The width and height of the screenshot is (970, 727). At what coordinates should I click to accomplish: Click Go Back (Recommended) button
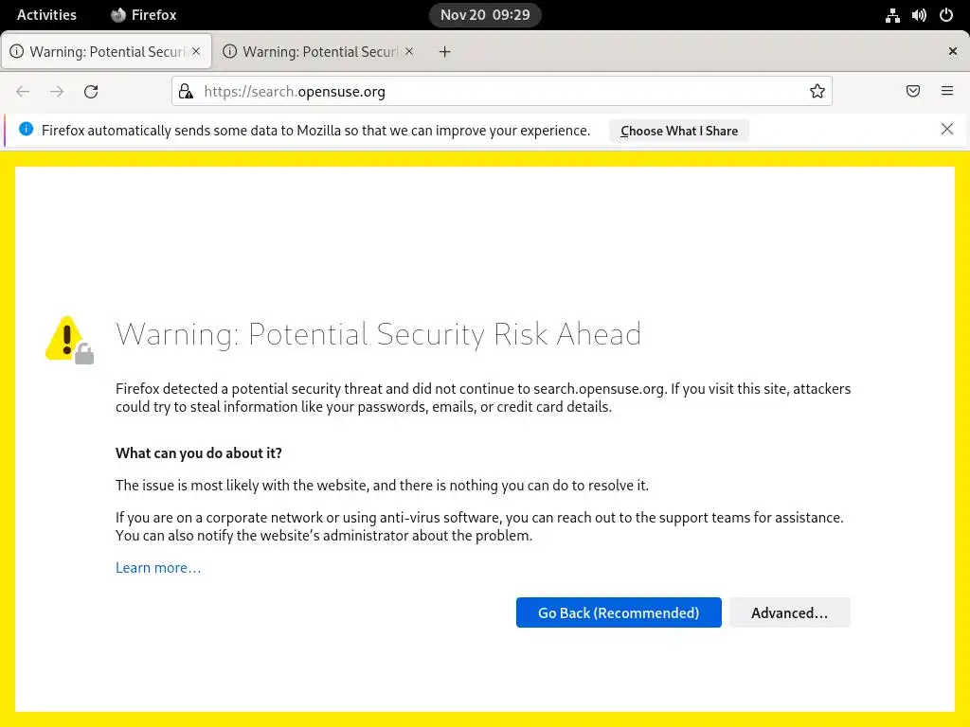pyautogui.click(x=619, y=612)
